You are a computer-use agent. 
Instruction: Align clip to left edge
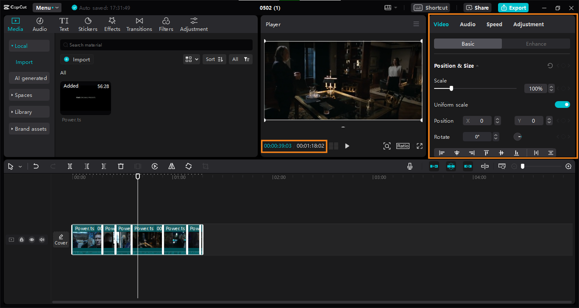(441, 153)
